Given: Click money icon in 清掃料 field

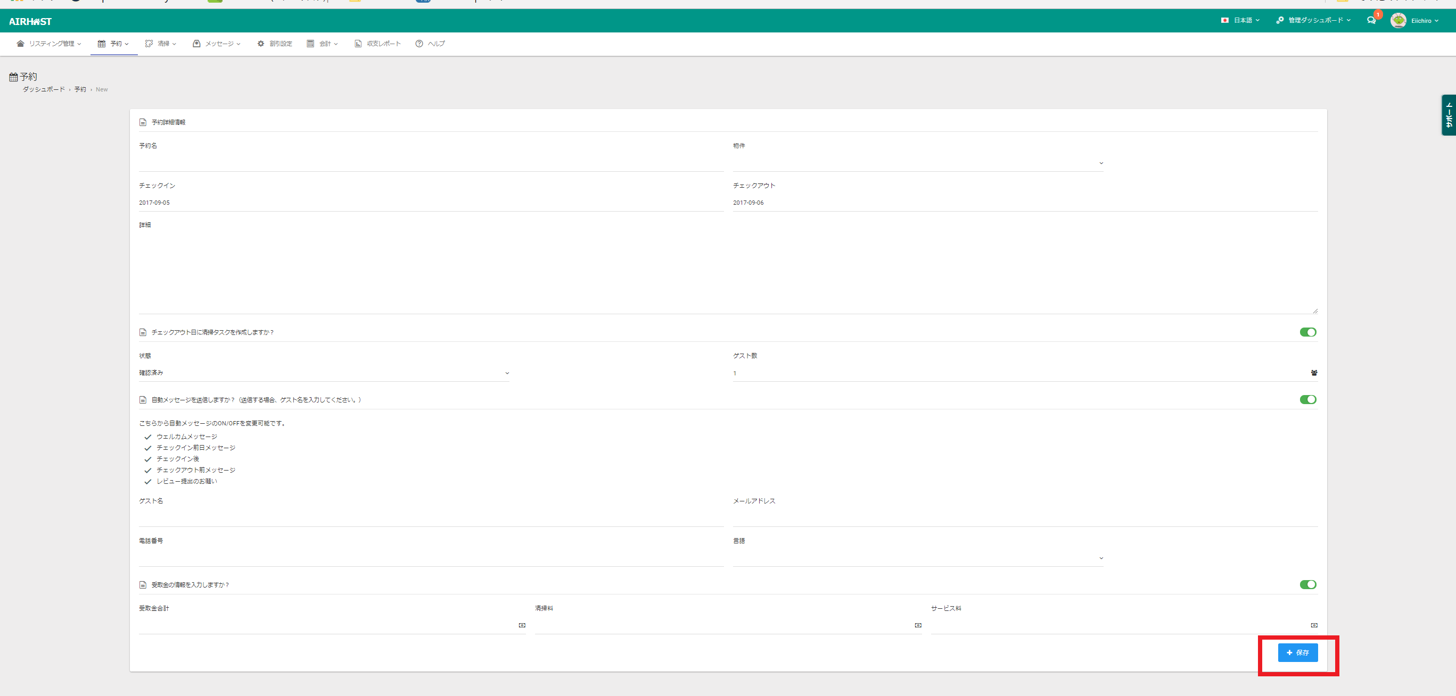Looking at the screenshot, I should coord(918,625).
